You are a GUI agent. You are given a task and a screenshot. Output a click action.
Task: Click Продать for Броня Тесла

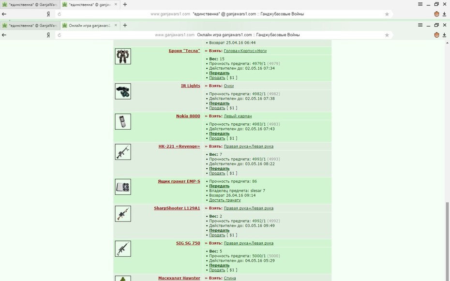(217, 78)
